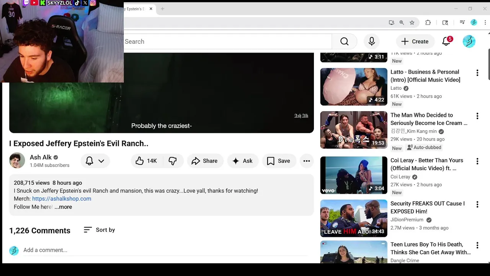Play the Latto Business & Personal thumbnail
The height and width of the screenshot is (276, 490).
(354, 87)
